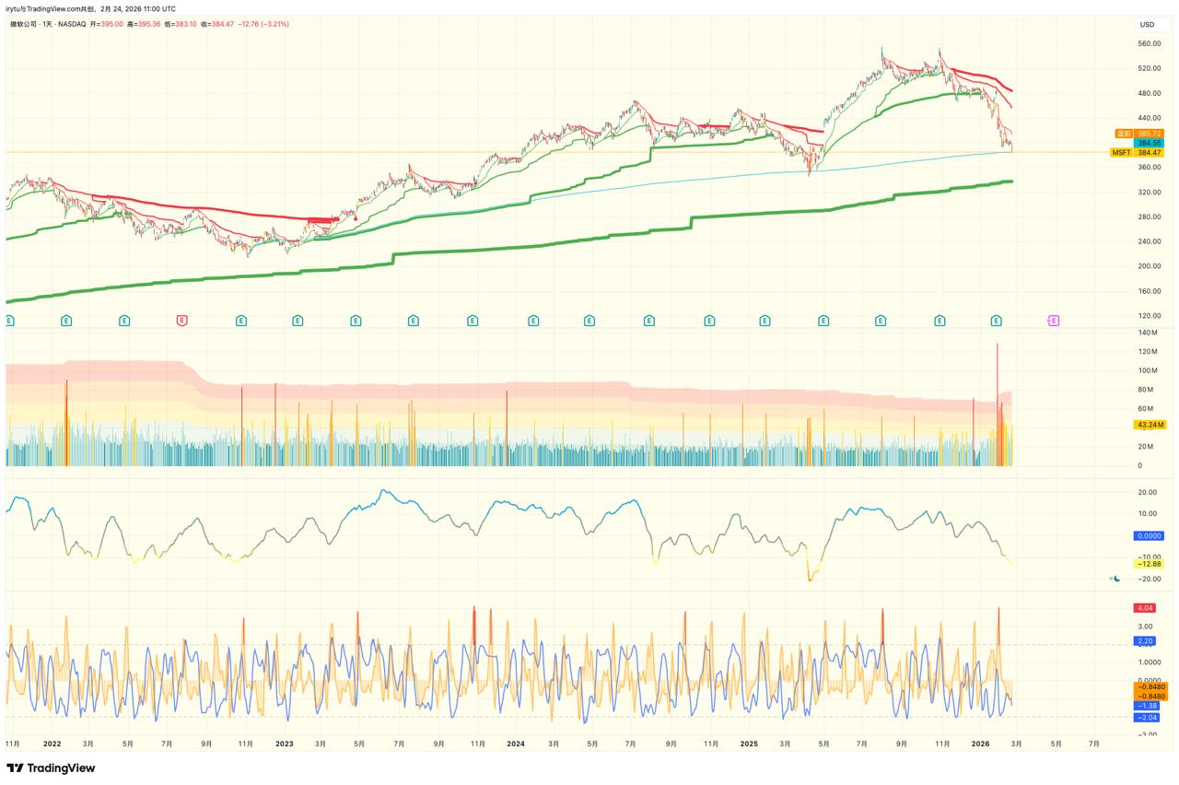
Task: Click the MSFT symbol price label
Action: 1121,153
